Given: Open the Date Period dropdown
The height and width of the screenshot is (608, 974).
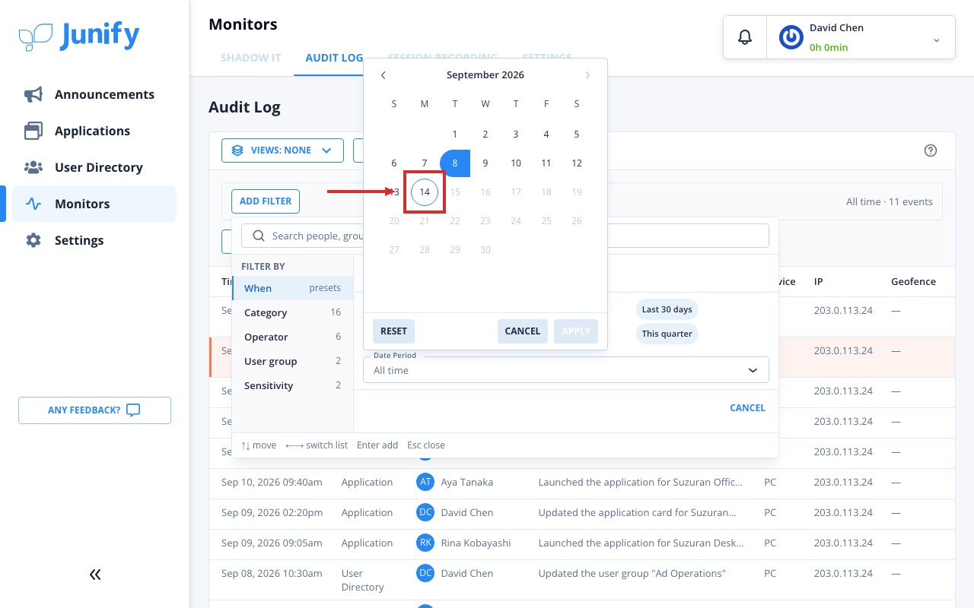Looking at the screenshot, I should coord(566,370).
